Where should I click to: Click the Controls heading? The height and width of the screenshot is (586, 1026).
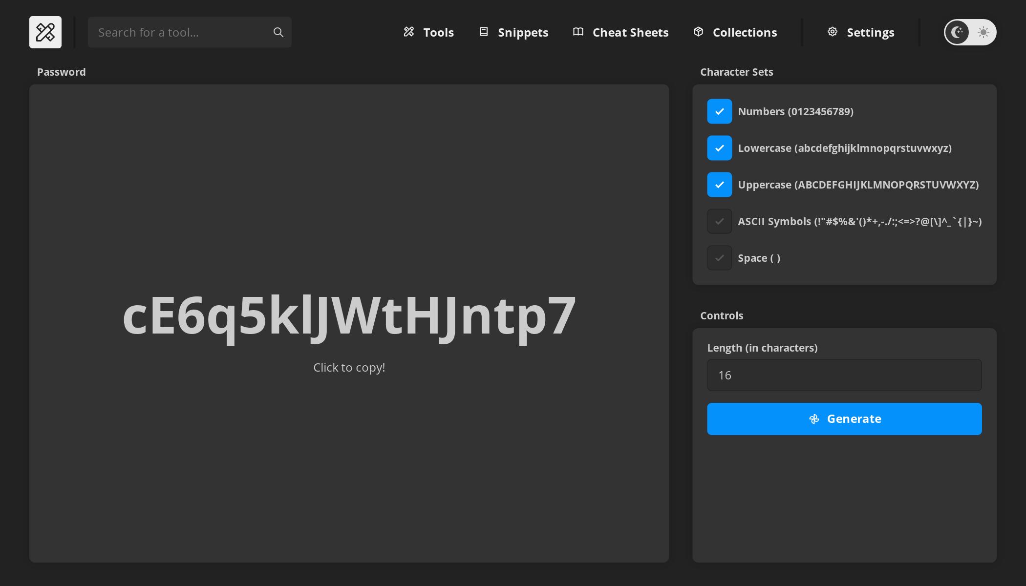[x=722, y=315]
